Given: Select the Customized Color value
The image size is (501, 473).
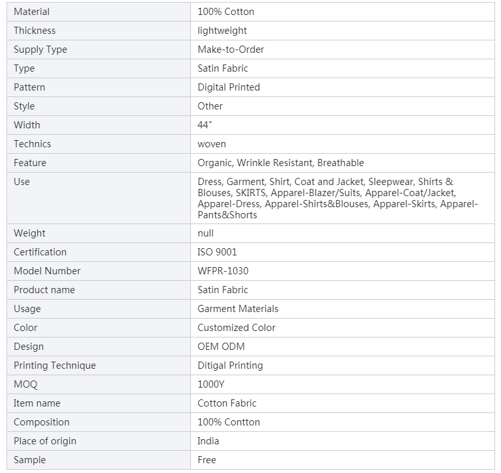Looking at the screenshot, I should pos(236,328).
